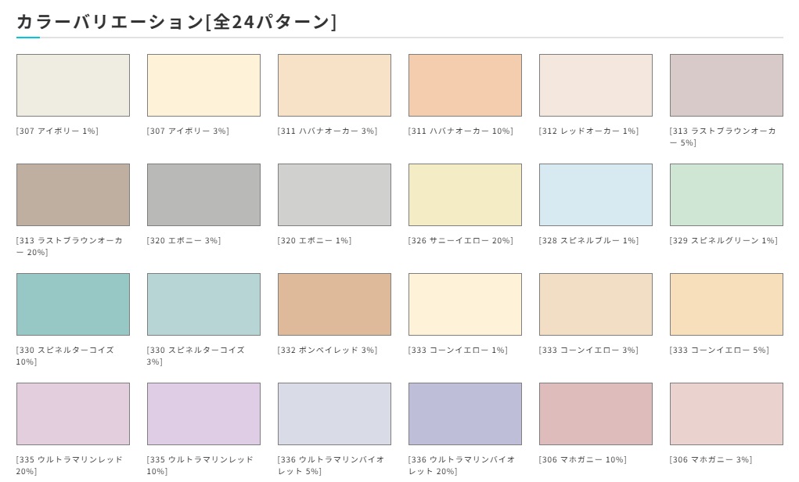
Task: Click the 313 ラストブラウンオーカー 5% swatch
Action: pos(726,85)
